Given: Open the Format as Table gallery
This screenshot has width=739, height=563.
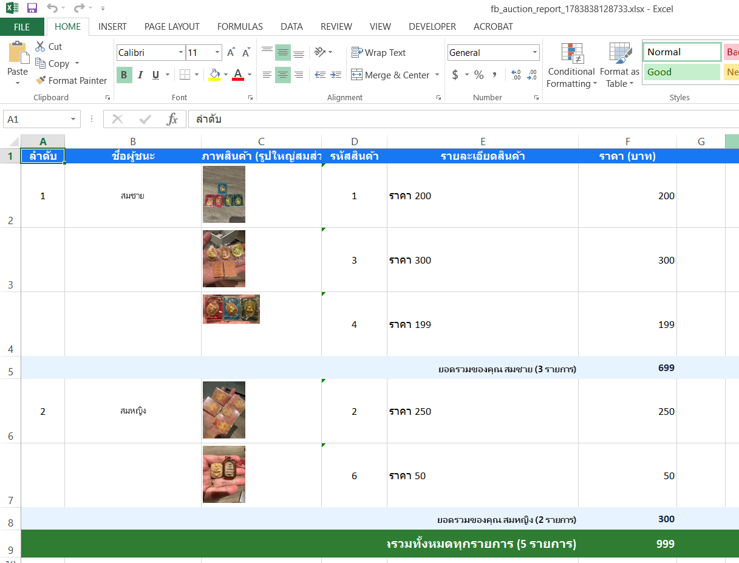Looking at the screenshot, I should coord(619,66).
